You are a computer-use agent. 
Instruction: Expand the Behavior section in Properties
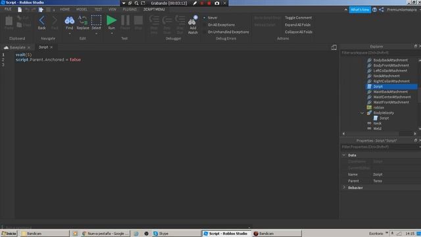coord(344,187)
